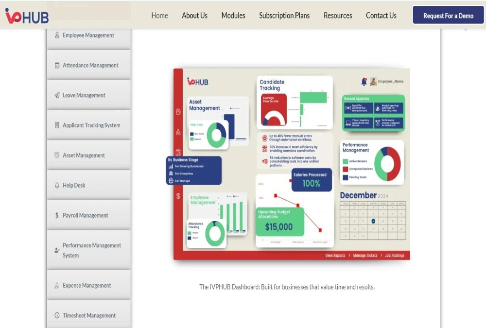Click the paper plane icon beside Leave Management

tap(57, 95)
